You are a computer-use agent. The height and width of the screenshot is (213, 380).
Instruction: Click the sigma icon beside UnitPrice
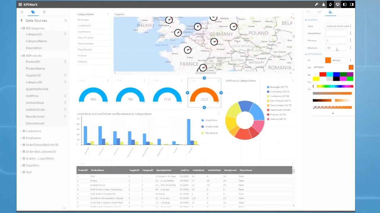click(x=65, y=96)
